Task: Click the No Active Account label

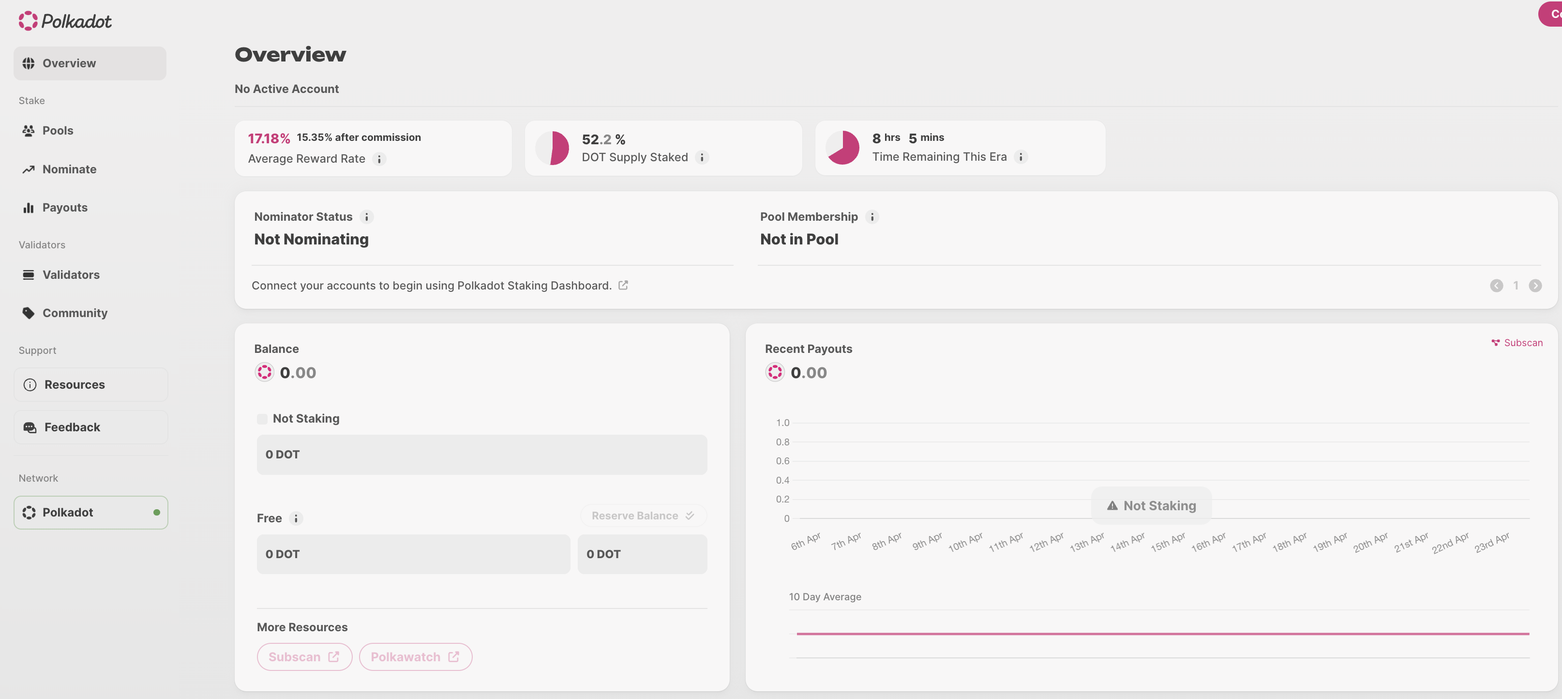Action: (x=287, y=89)
